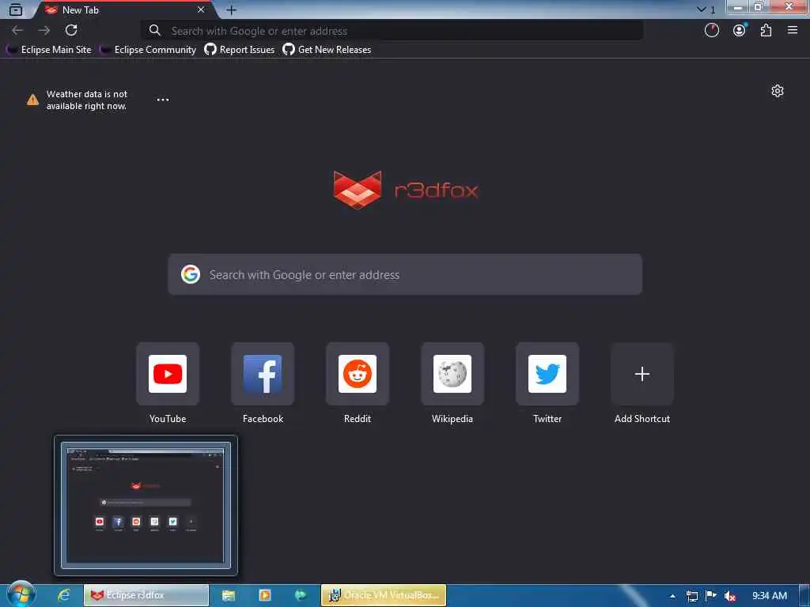The width and height of the screenshot is (810, 607).
Task: Open a new tab with plus button
Action: [232, 9]
